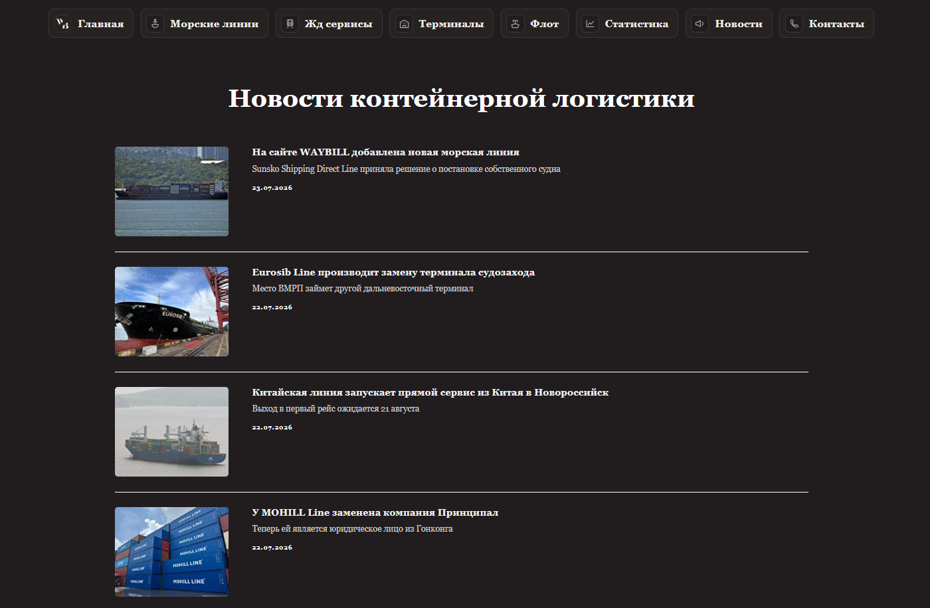Open the WAYBILL новая морская линия headline

coord(385,152)
